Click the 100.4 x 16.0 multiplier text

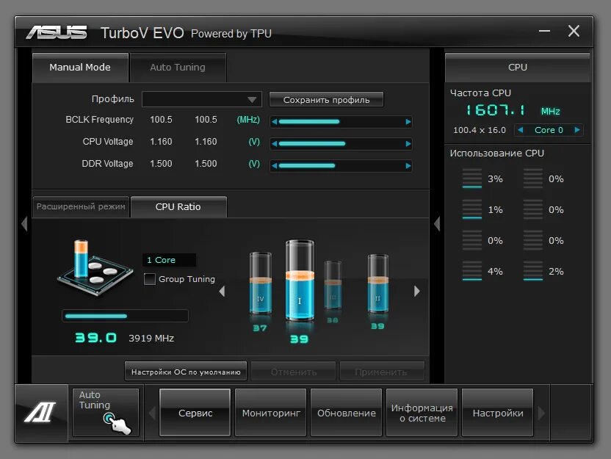(x=480, y=130)
